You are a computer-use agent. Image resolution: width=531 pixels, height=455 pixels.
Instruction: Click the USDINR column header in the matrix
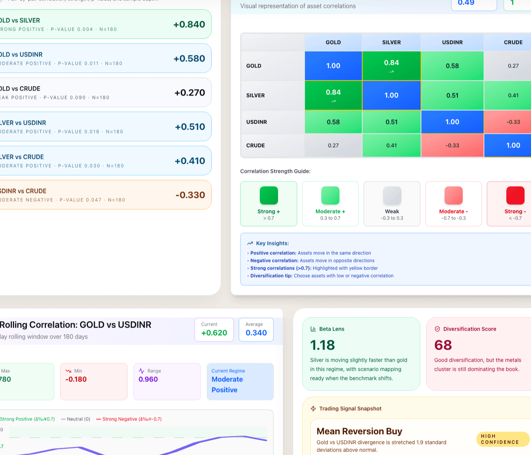[x=452, y=42]
